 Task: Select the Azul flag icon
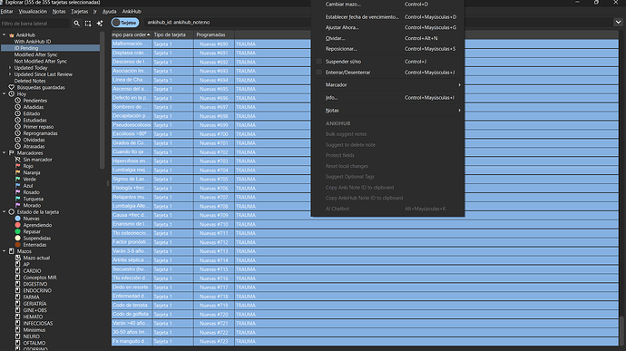pyautogui.click(x=17, y=186)
